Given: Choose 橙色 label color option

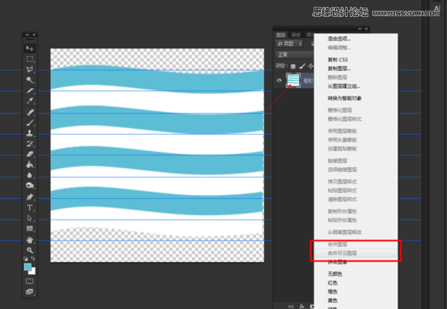Looking at the screenshot, I should 332,291.
